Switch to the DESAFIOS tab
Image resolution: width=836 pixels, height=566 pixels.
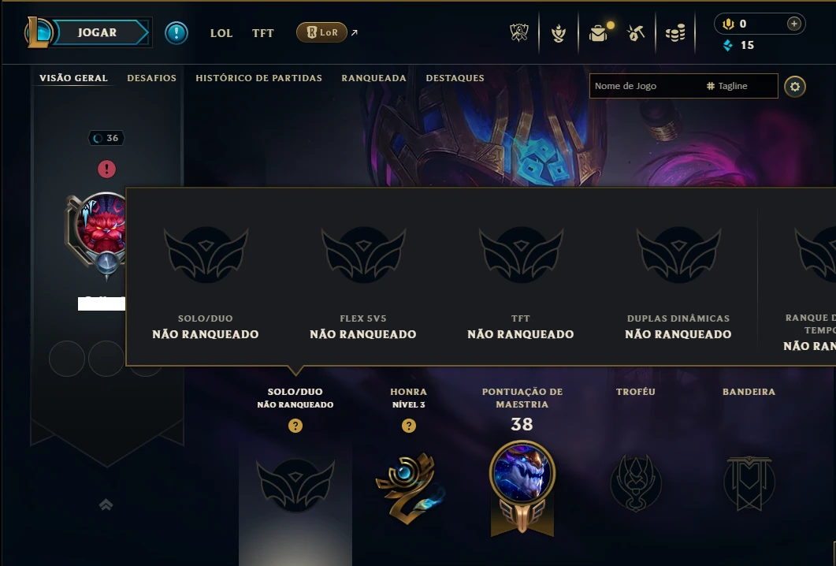151,78
